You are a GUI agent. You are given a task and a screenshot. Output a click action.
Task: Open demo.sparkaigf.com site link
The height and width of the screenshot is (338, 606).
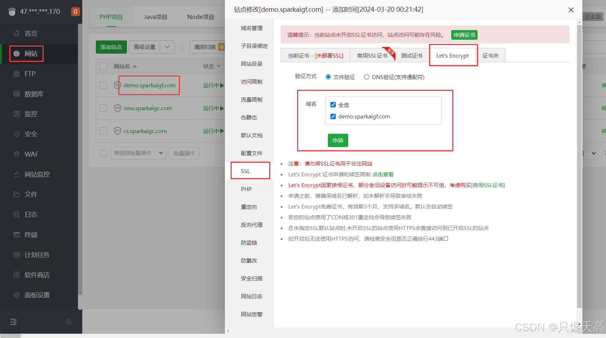pyautogui.click(x=149, y=85)
